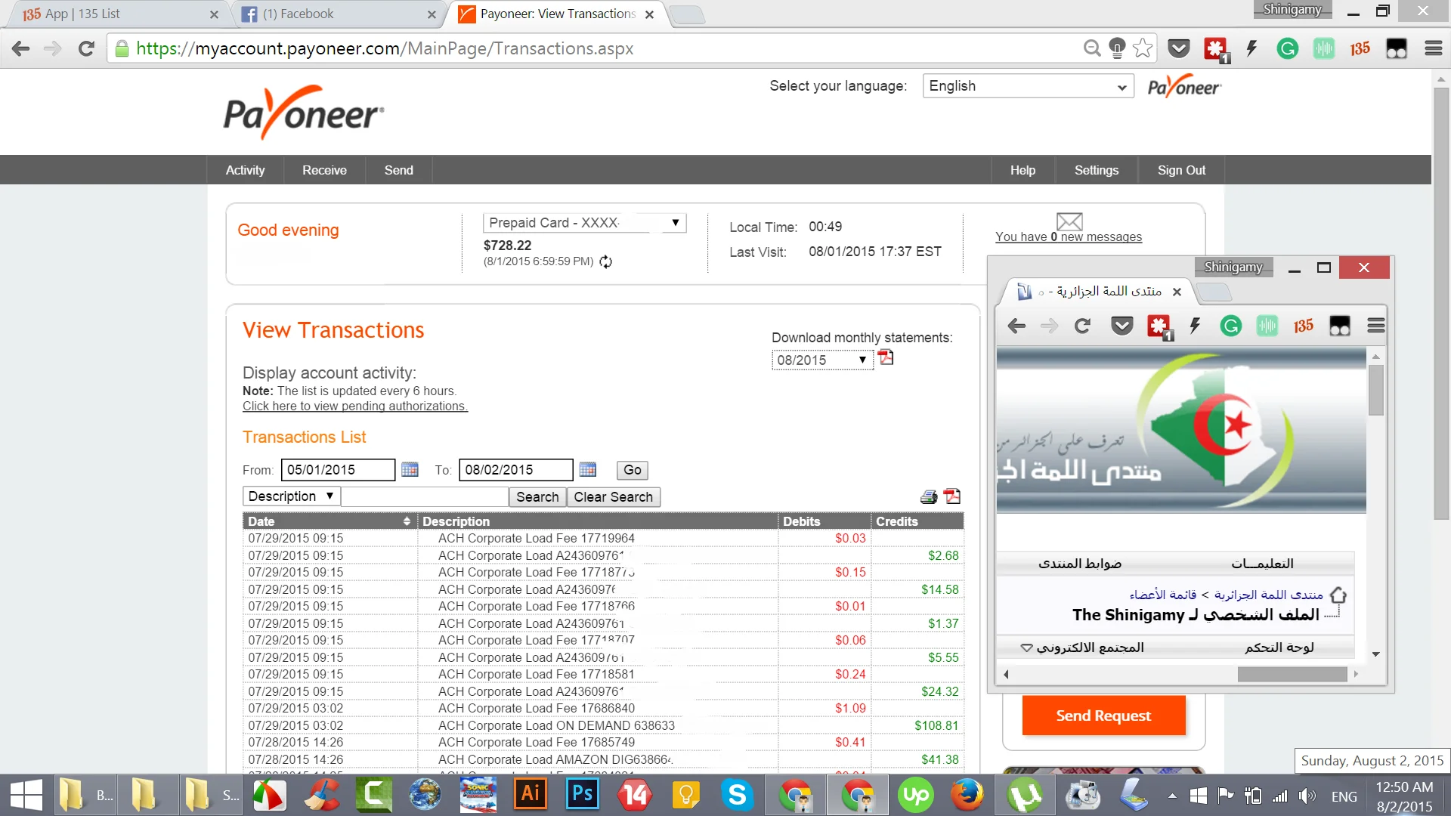Open the language selection dropdown

coord(1028,86)
